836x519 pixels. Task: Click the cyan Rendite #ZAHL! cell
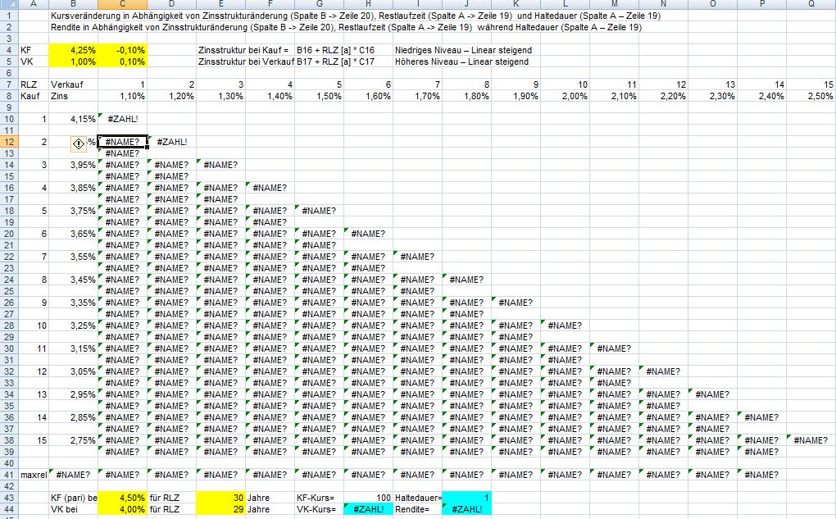coord(466,509)
